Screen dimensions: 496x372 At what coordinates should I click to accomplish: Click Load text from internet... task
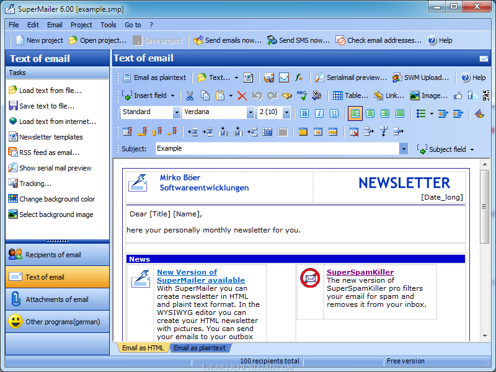click(52, 122)
